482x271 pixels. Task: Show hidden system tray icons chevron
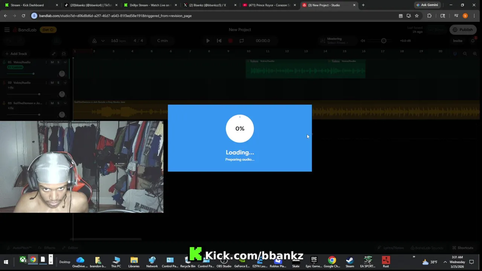click(445, 262)
